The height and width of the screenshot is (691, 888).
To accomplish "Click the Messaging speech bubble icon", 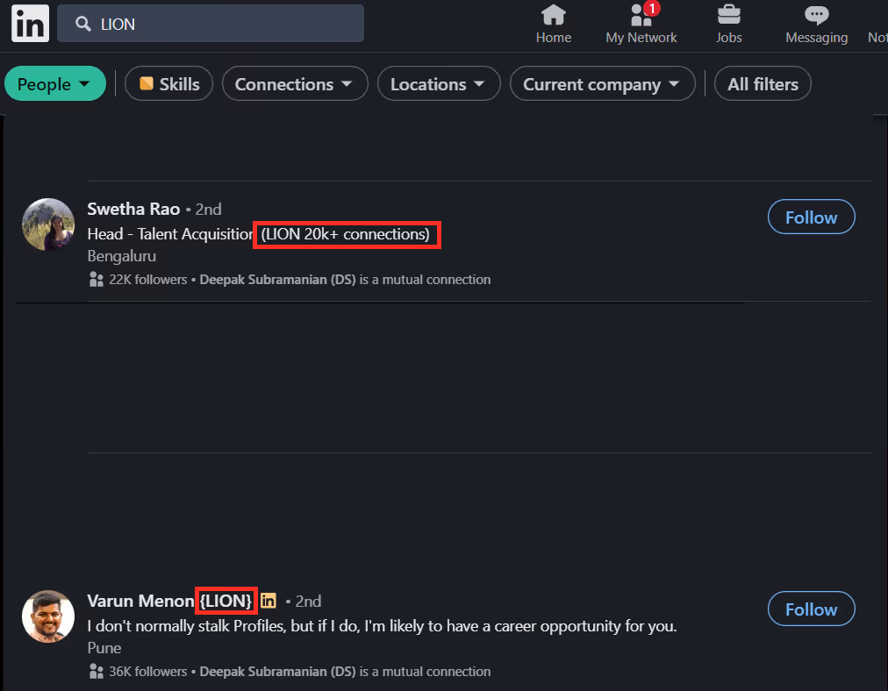I will coord(817,15).
